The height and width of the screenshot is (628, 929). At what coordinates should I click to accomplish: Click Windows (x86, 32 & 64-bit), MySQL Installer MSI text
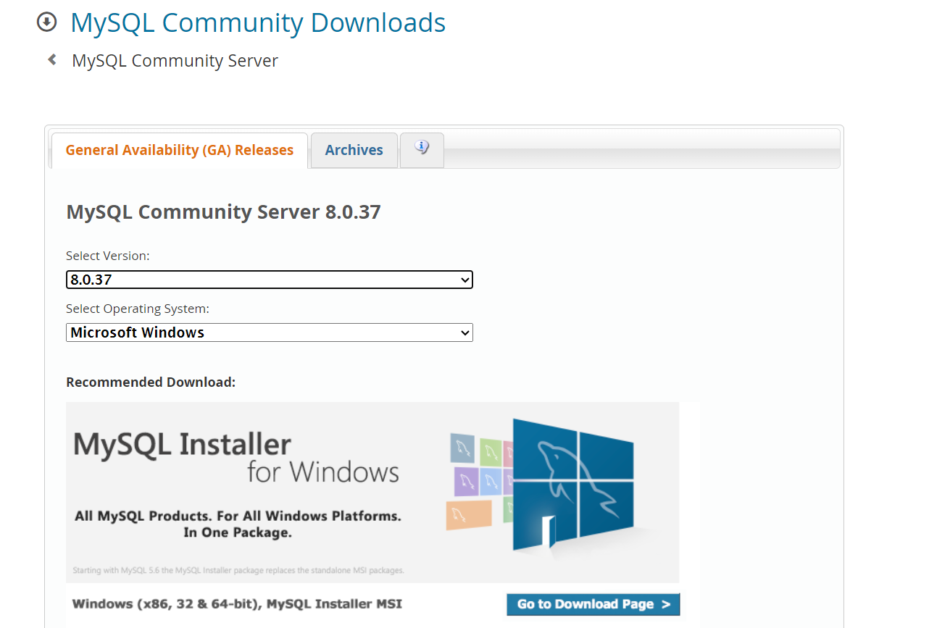point(237,604)
